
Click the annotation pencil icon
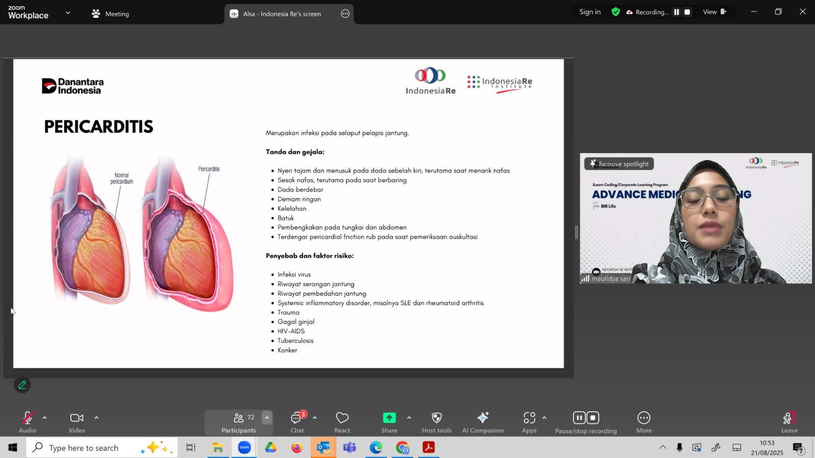point(22,385)
